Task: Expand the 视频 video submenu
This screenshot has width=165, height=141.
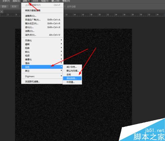Action: [x=42, y=55]
